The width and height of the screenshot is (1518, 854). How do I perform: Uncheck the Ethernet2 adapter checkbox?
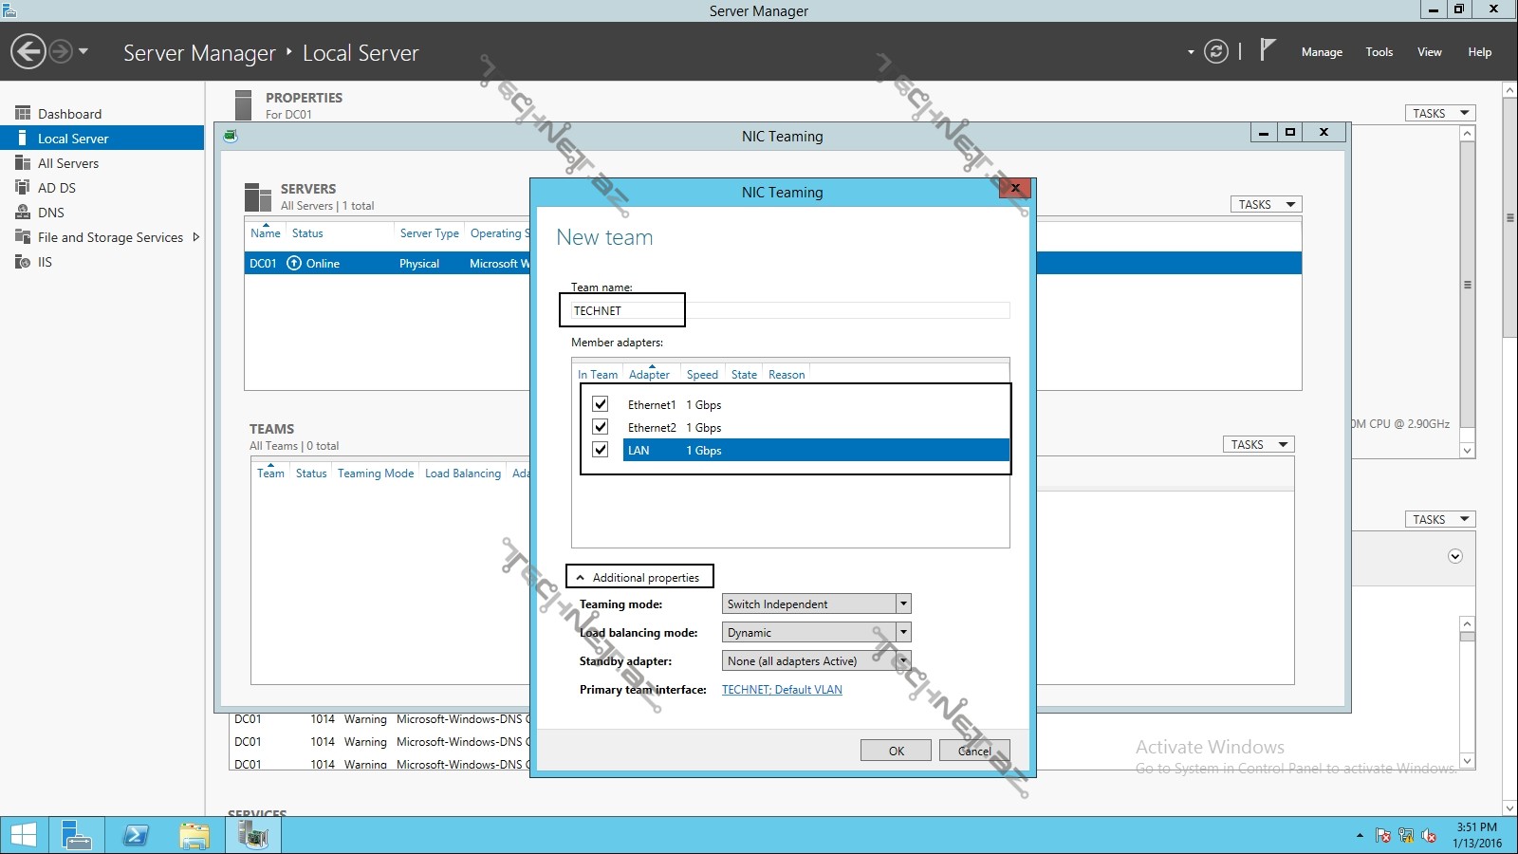[600, 427]
